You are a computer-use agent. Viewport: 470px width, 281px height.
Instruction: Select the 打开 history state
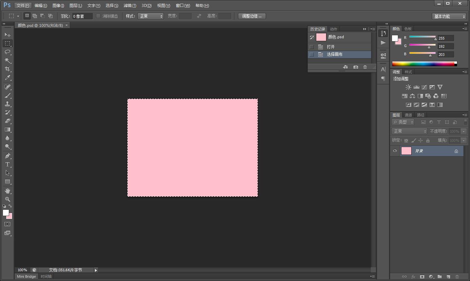click(x=339, y=47)
